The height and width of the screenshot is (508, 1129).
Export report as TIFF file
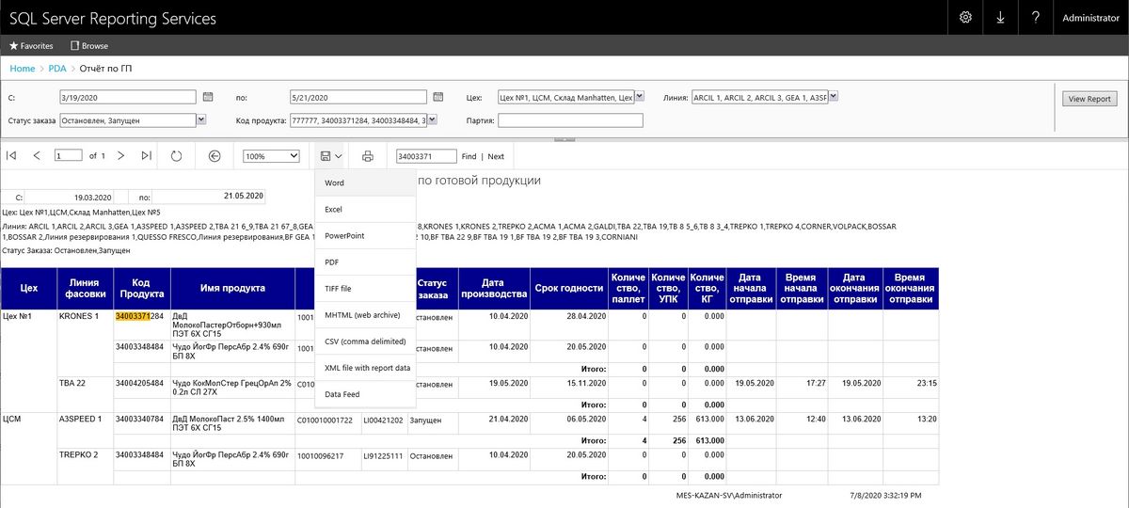point(365,288)
